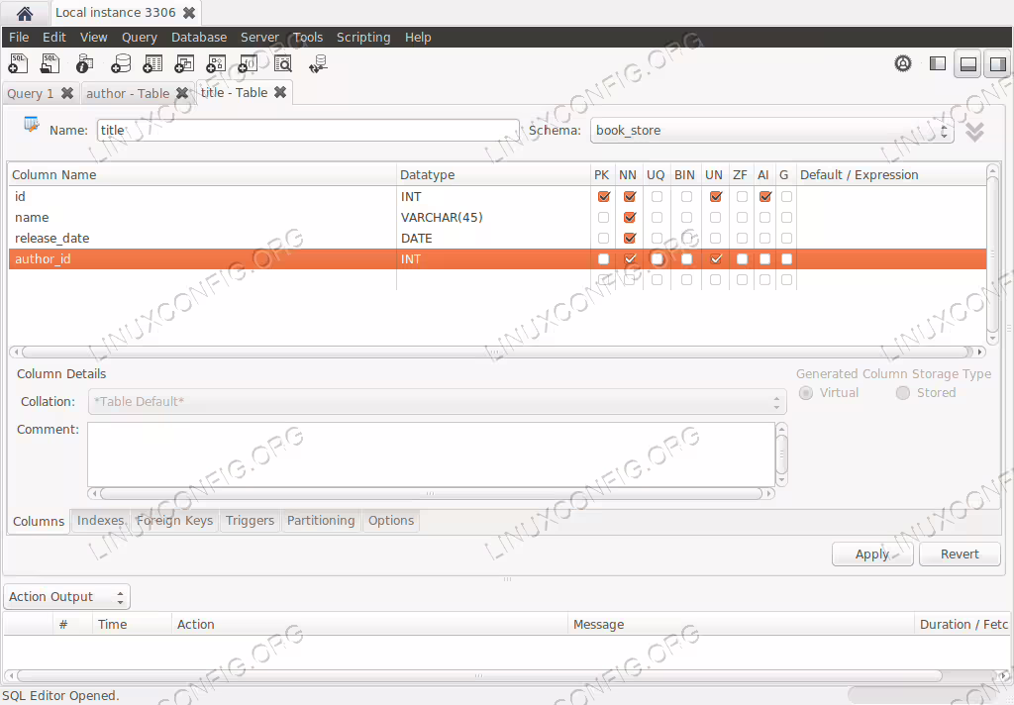
Task: Click the Apply button
Action: (x=872, y=554)
